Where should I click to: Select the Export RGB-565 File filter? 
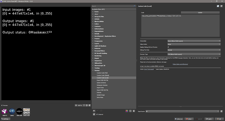(x=102, y=80)
